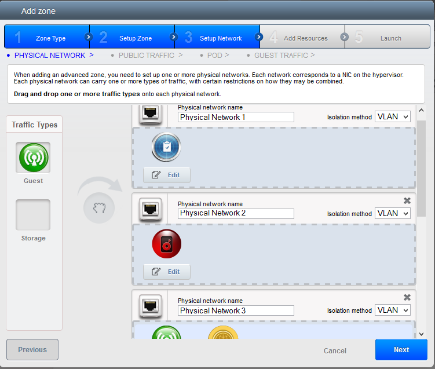435x369 pixels.
Task: Edit traffic type in Physical Network 1
Action: tap(167, 175)
